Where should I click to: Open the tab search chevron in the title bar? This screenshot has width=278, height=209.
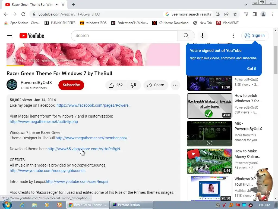tap(245, 5)
